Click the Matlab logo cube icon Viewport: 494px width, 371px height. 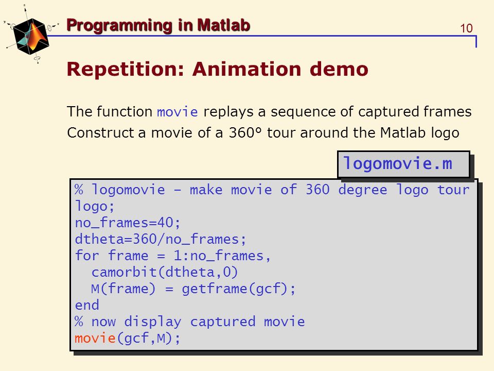(x=30, y=36)
